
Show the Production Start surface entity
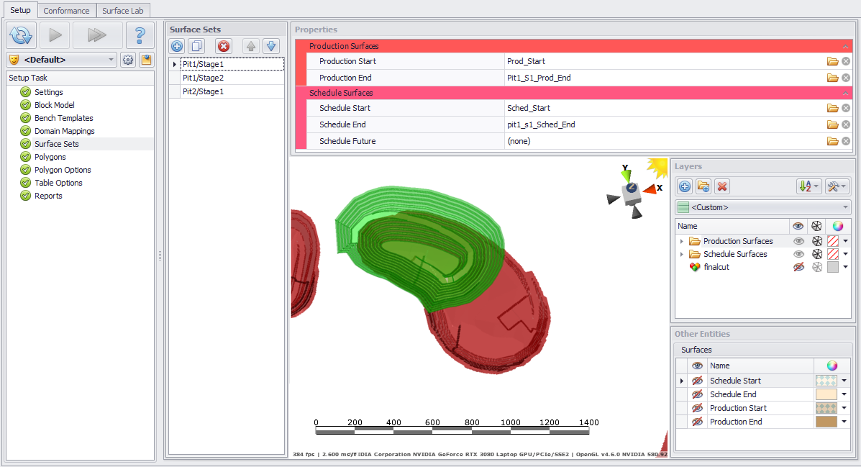click(698, 408)
